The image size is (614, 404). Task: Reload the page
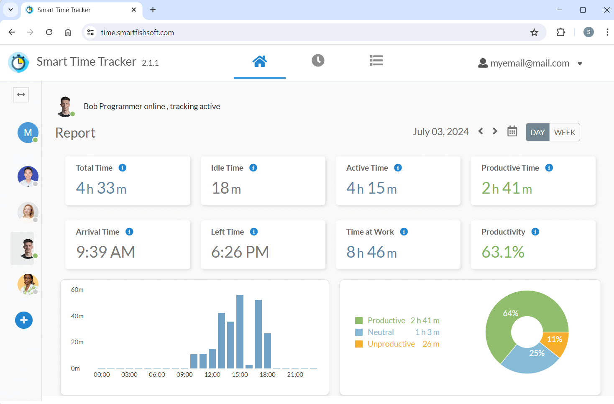tap(49, 32)
